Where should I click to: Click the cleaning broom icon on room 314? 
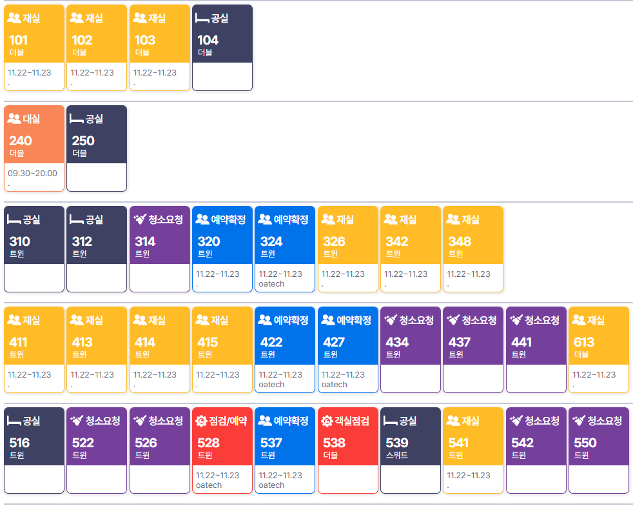click(x=140, y=219)
